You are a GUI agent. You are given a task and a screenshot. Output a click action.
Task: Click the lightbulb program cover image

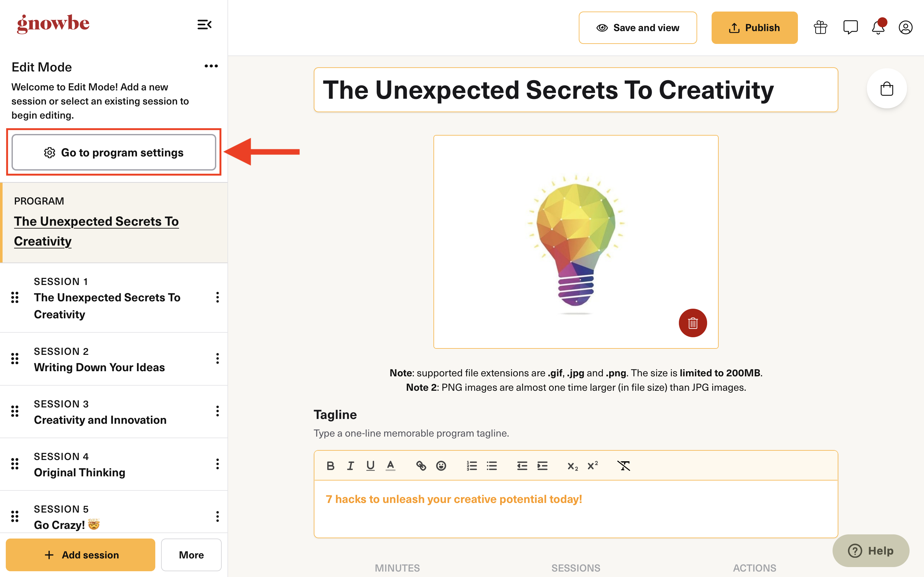coord(576,242)
